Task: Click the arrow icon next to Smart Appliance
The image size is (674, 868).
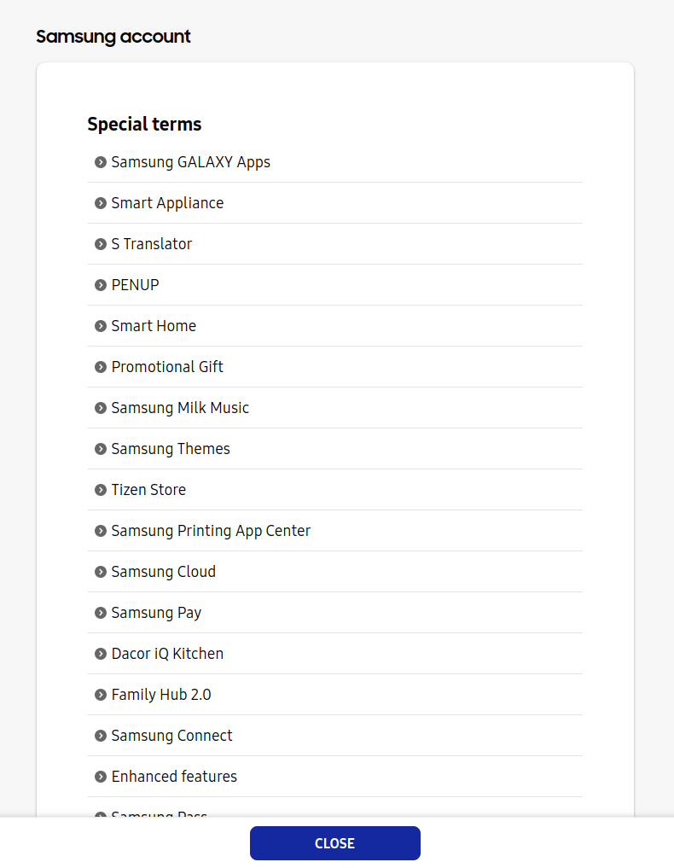Action: coord(101,203)
